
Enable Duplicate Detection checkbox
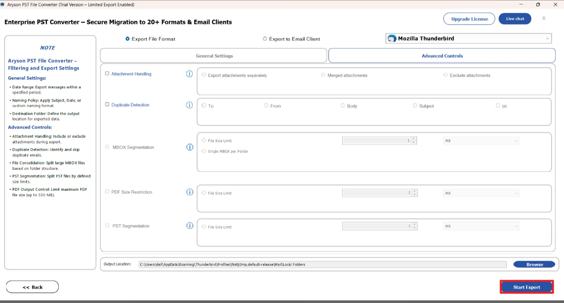tap(107, 104)
